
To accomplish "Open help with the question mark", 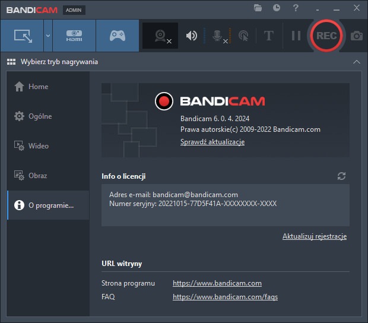I will click(296, 8).
